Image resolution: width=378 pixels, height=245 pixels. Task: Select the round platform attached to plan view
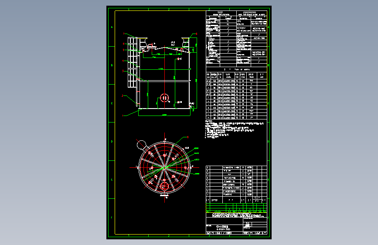pyautogui.click(x=142, y=145)
